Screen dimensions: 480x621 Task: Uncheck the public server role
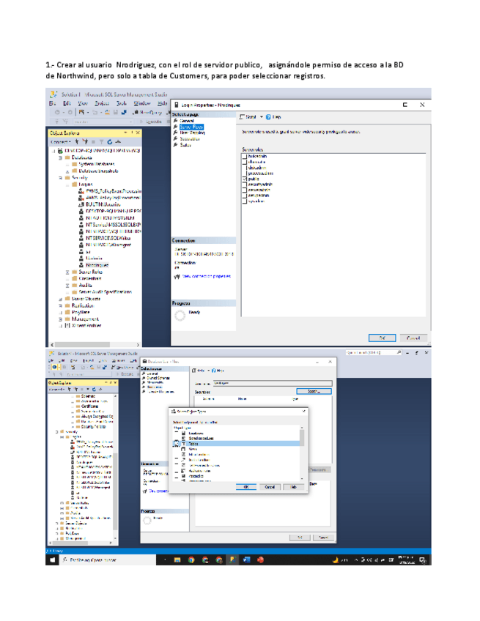pos(244,178)
